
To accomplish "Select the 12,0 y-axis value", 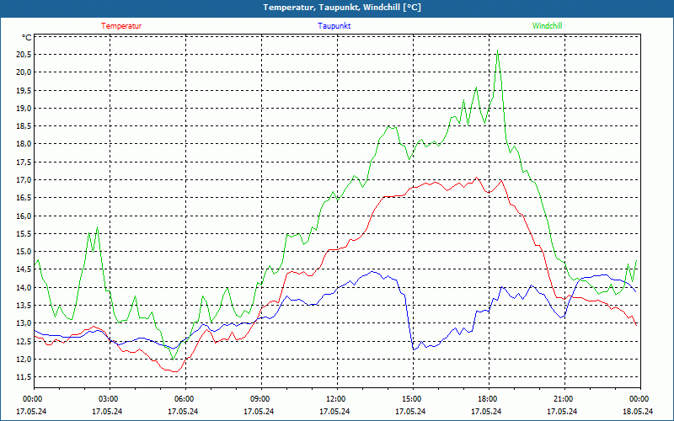I will click(24, 360).
